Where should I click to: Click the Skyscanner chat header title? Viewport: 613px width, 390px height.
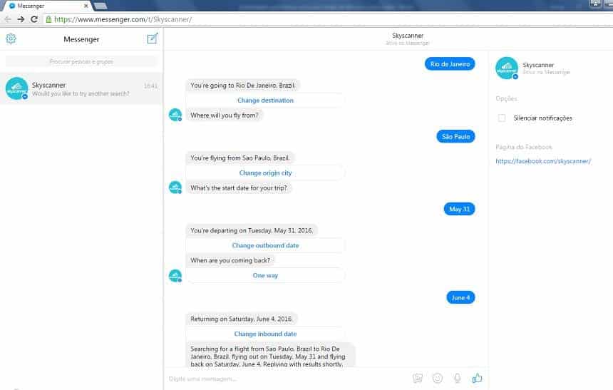(408, 35)
